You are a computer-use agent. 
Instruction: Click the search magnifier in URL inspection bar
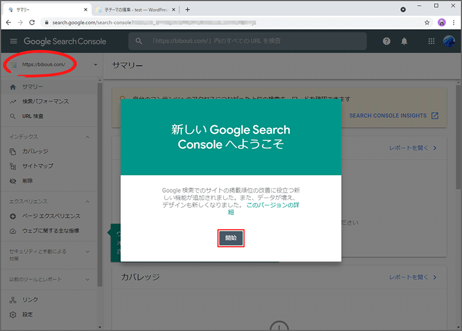pyautogui.click(x=139, y=41)
